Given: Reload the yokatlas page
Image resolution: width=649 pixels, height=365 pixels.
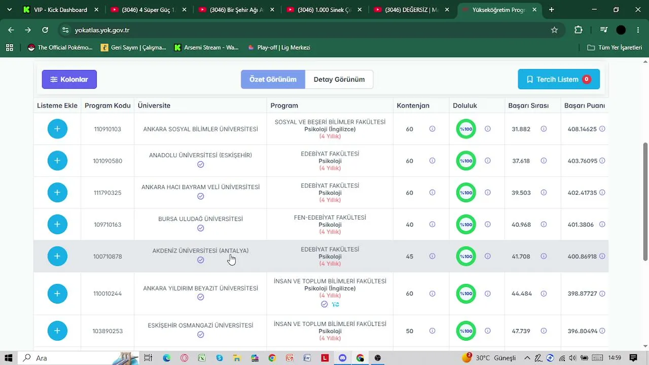Looking at the screenshot, I should tap(45, 30).
